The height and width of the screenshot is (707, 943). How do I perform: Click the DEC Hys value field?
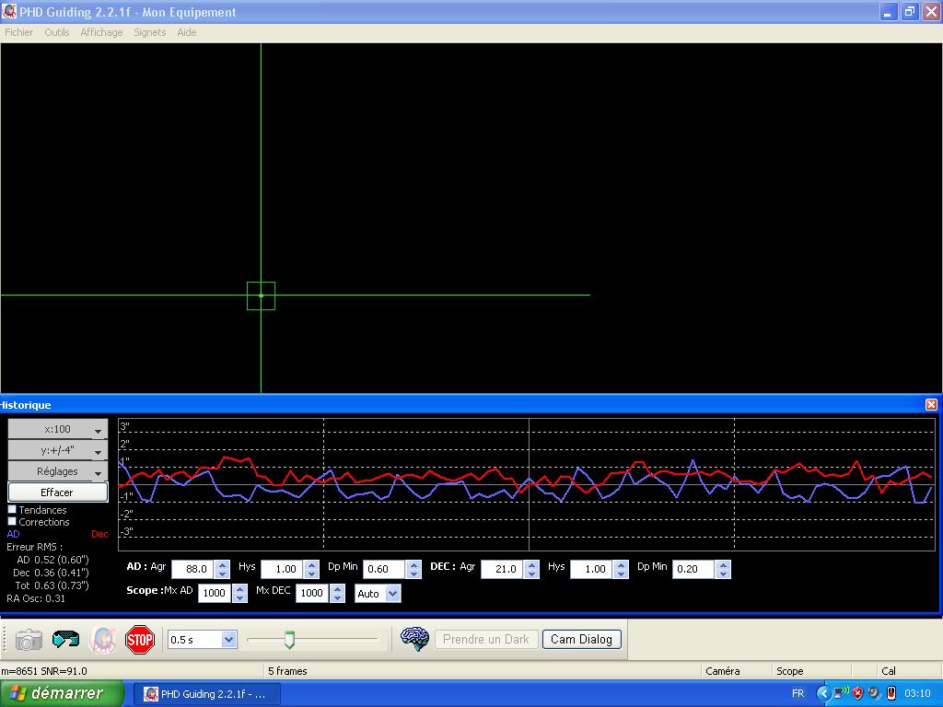[592, 569]
